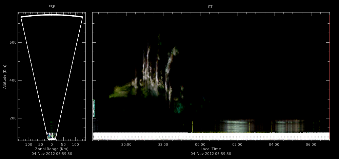The height and width of the screenshot is (159, 339).
Task: Click the timestamp under the ESF plot
Action: tap(52, 154)
